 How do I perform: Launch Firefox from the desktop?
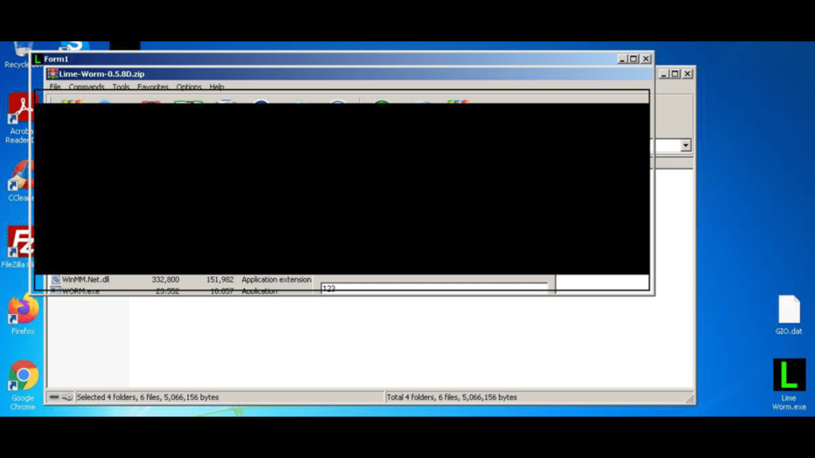click(x=23, y=313)
